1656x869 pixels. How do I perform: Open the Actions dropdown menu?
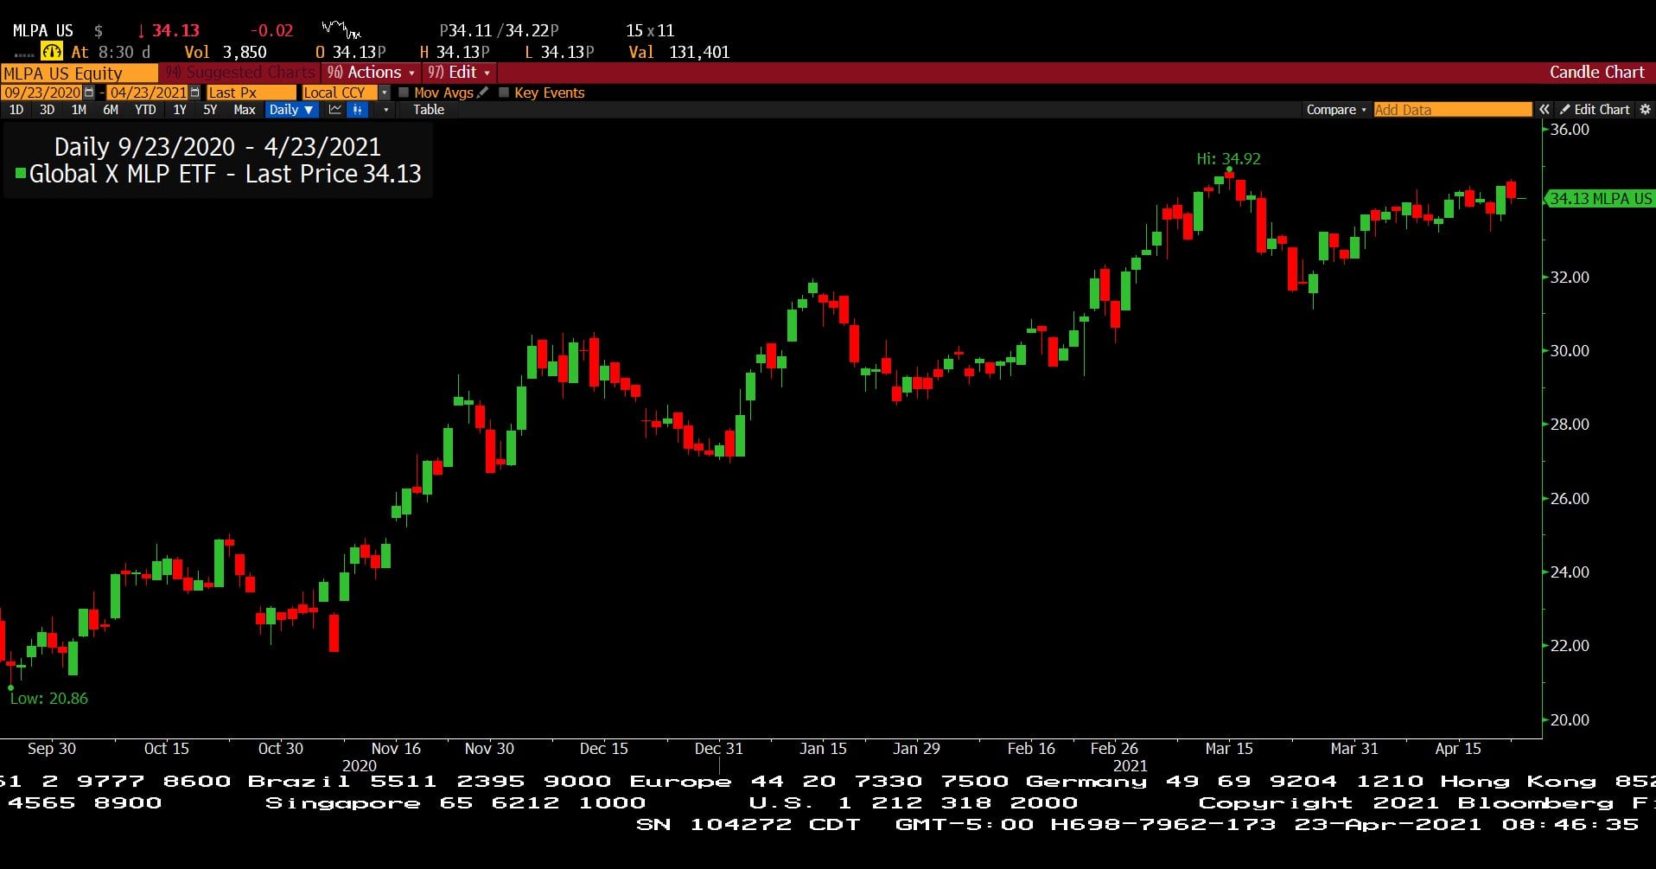(371, 73)
